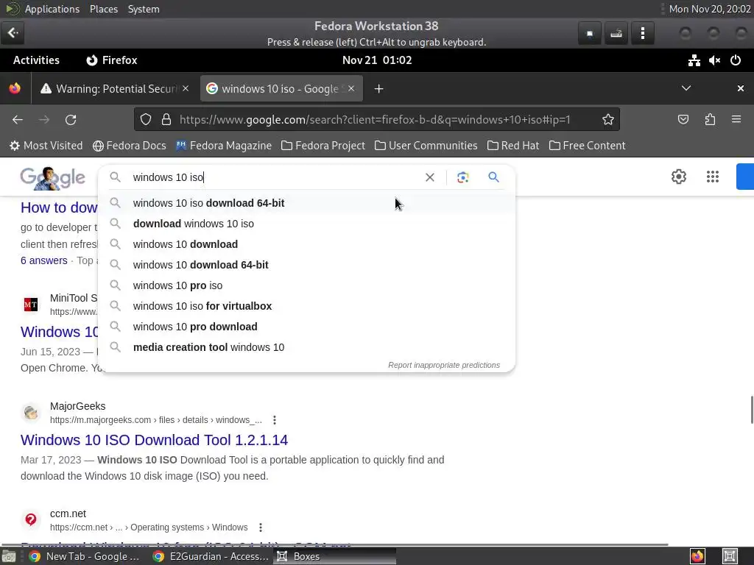The image size is (754, 565).
Task: Open tracking protection shield icon
Action: (146, 120)
